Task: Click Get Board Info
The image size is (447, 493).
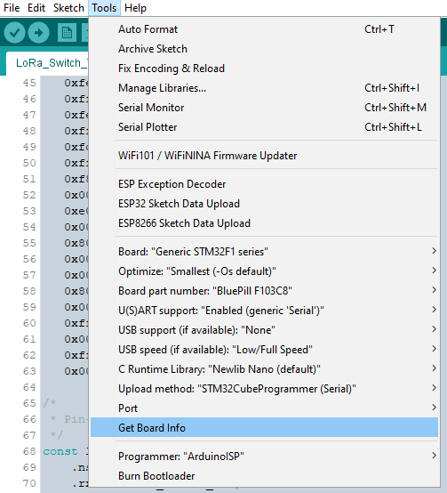Action: point(264,428)
